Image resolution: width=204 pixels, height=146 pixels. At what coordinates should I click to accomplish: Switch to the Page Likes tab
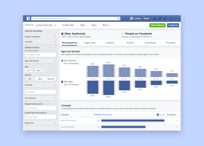pos(90,43)
